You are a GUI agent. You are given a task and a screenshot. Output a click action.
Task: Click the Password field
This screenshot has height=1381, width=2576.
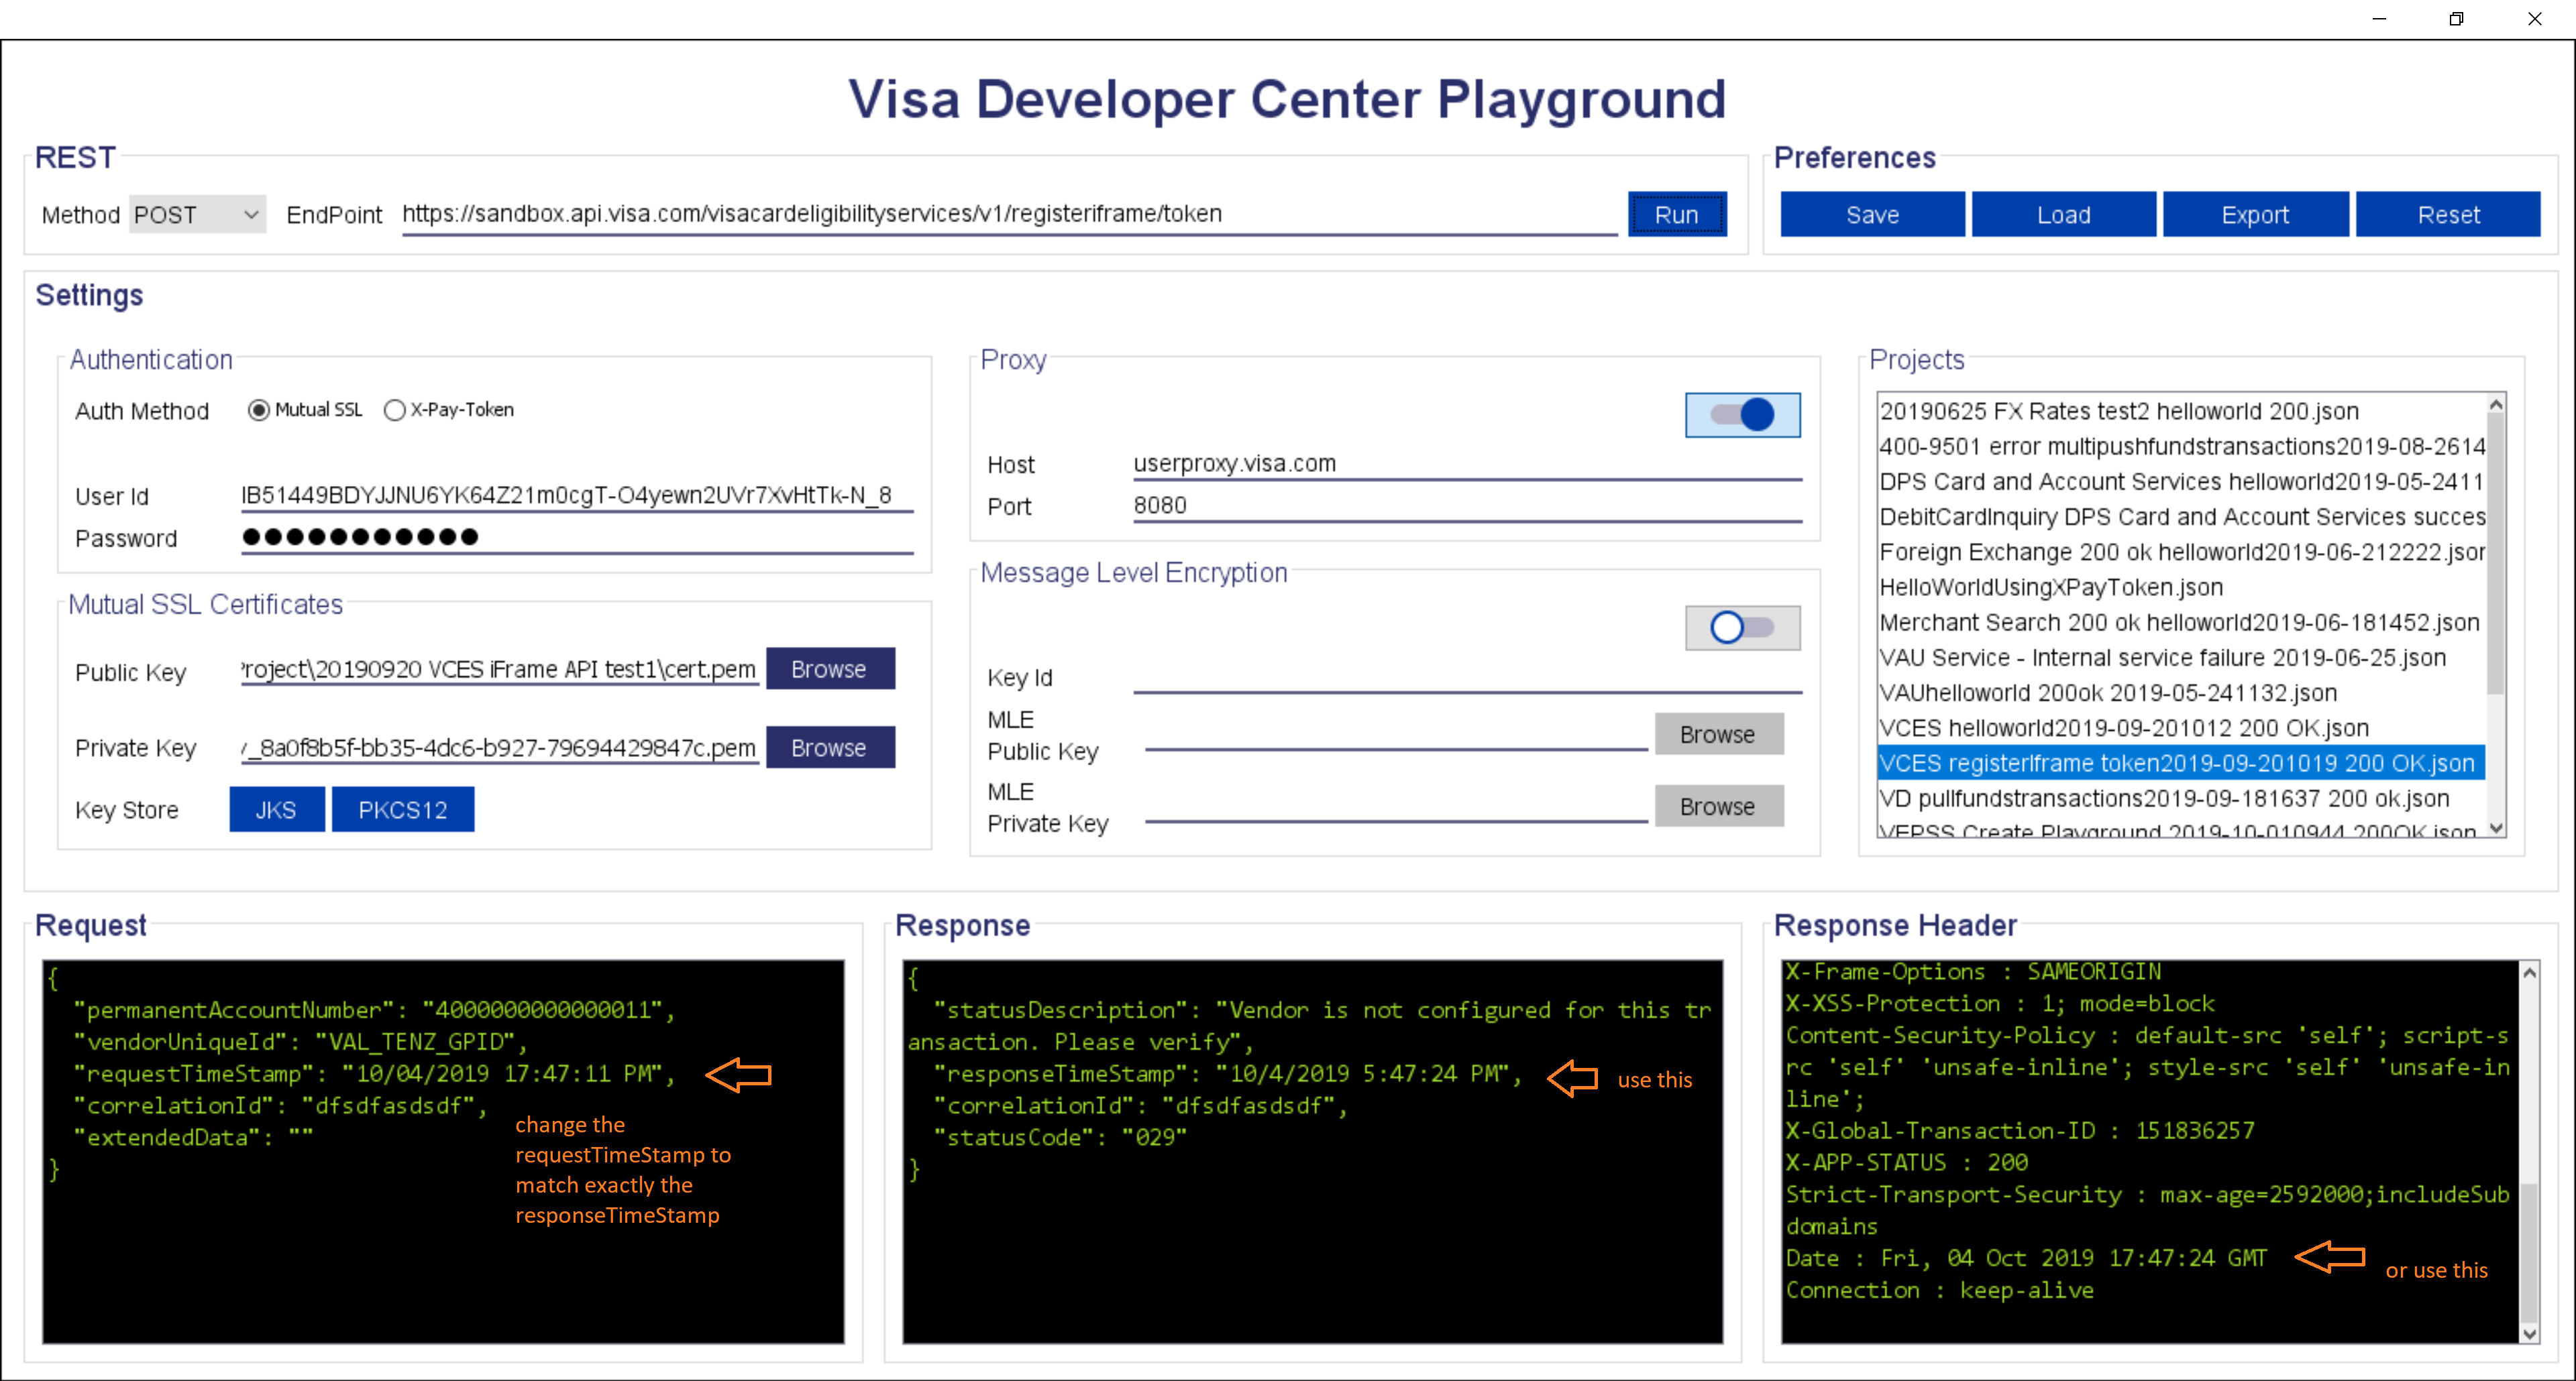click(x=576, y=538)
